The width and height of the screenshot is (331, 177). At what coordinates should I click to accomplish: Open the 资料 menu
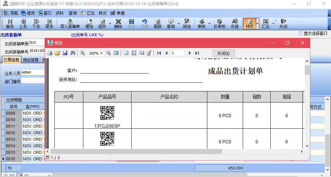[59, 13]
